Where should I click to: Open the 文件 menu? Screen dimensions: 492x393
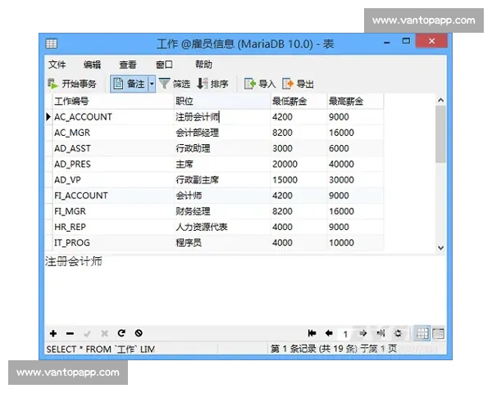pos(57,65)
